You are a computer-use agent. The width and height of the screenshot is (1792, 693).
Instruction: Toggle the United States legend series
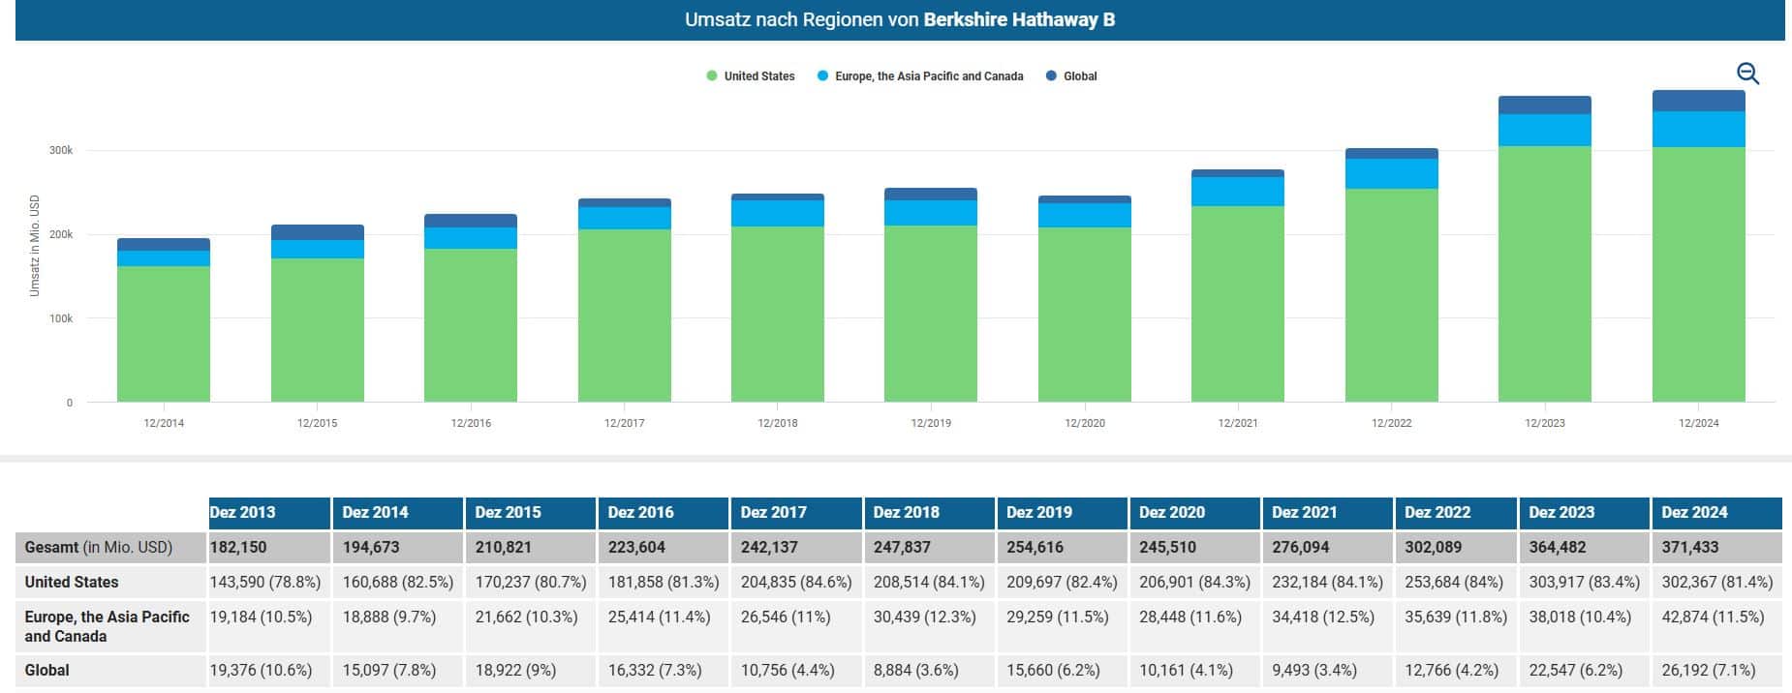click(758, 76)
